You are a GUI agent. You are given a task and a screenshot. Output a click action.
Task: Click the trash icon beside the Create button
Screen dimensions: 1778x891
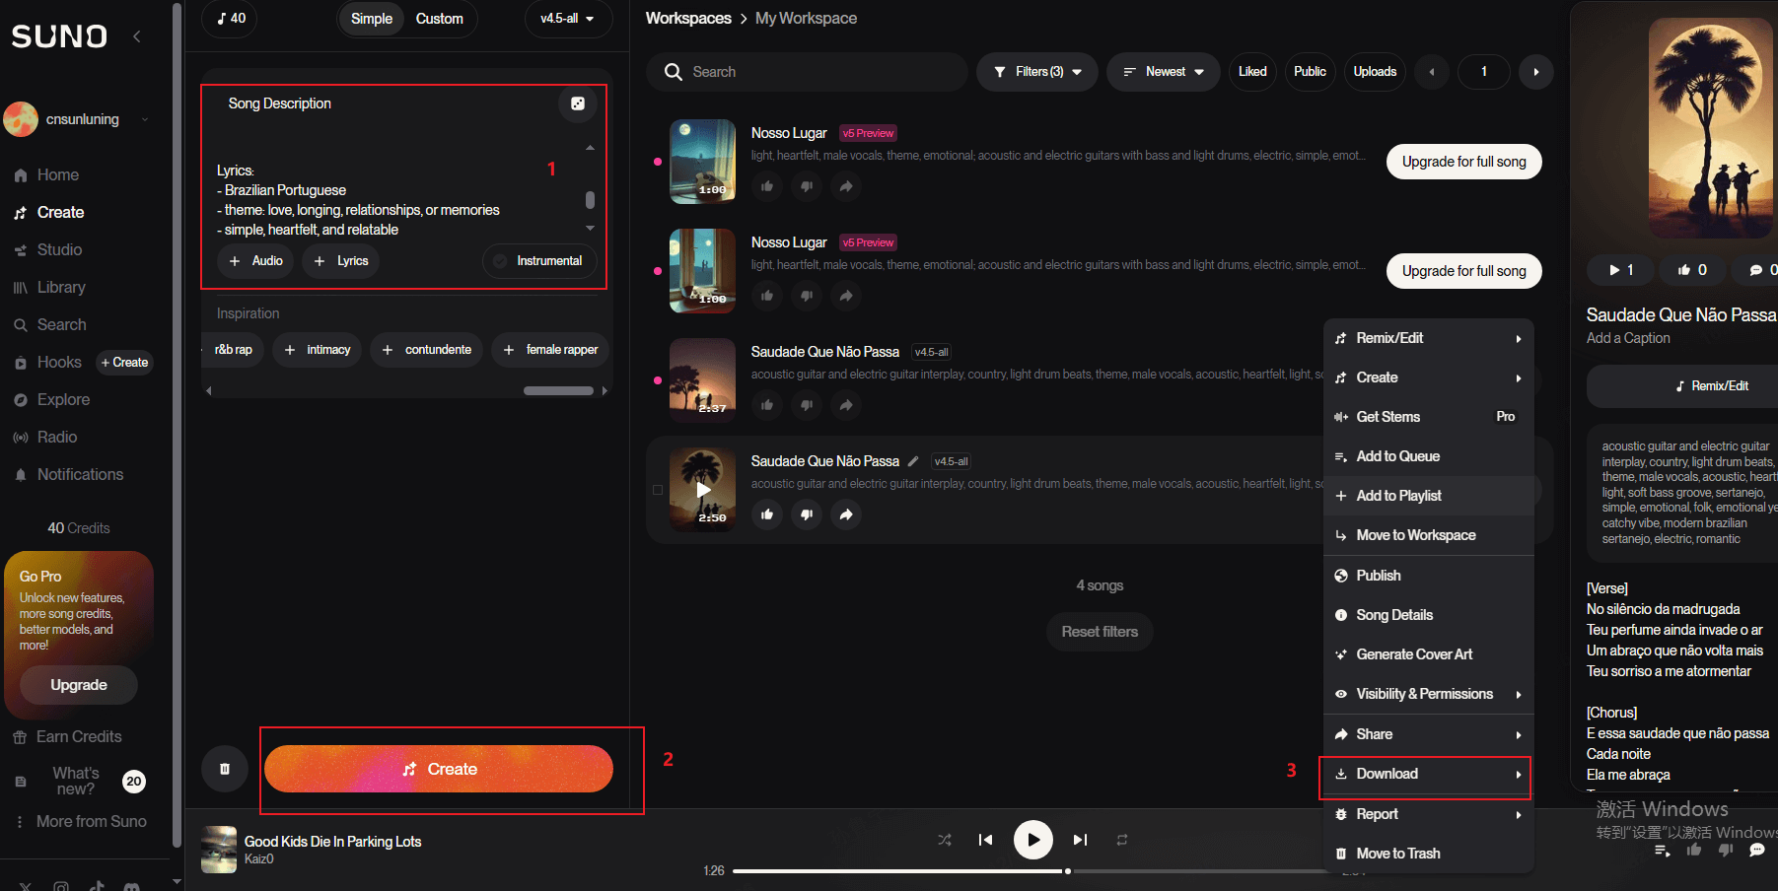coord(225,768)
